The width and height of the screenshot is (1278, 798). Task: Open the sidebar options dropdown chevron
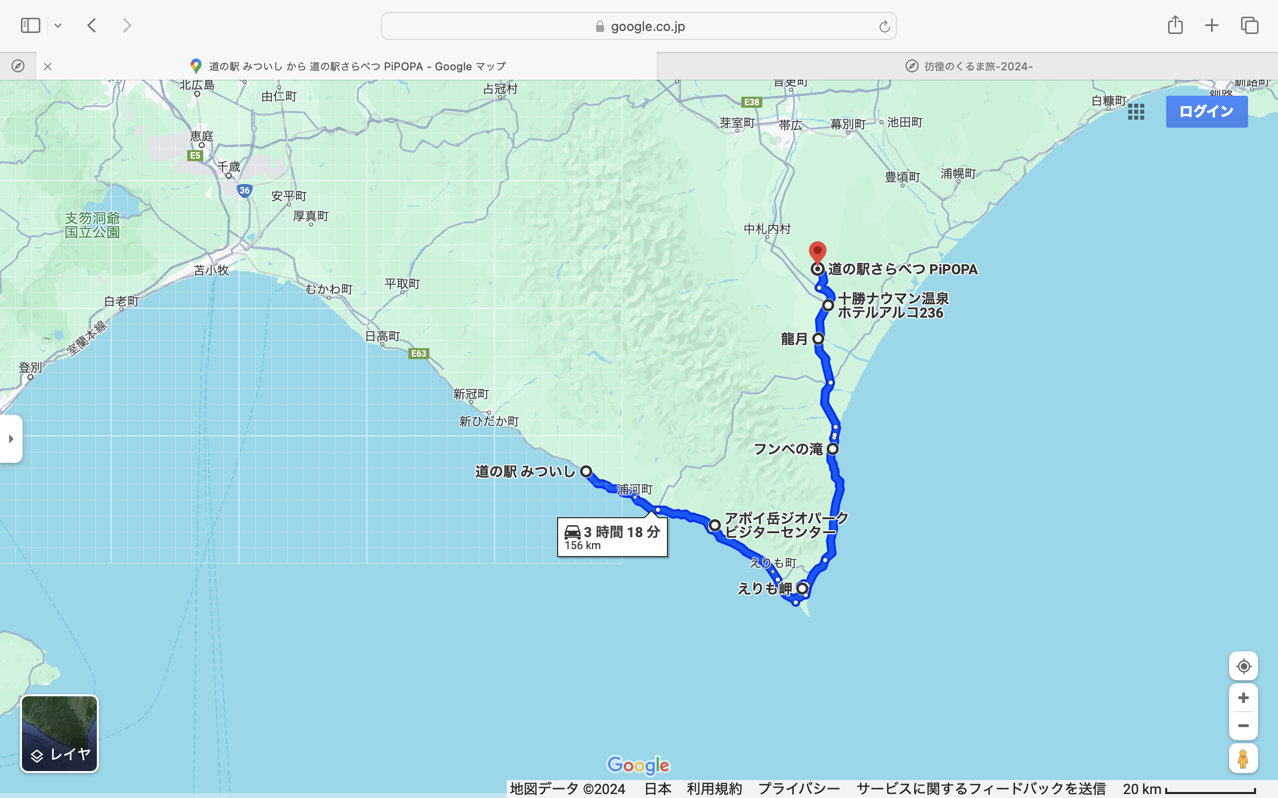(x=58, y=25)
